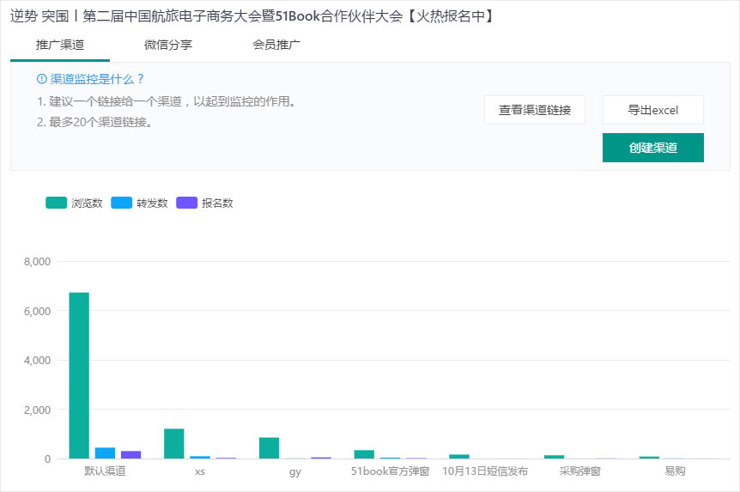Open the 微信分享 tab

[x=168, y=45]
